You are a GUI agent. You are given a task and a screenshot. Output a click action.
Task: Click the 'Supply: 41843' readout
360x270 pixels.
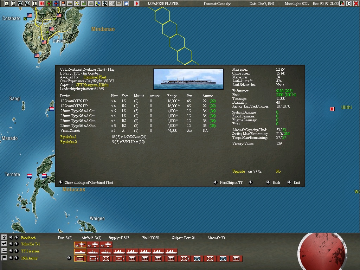point(119,238)
